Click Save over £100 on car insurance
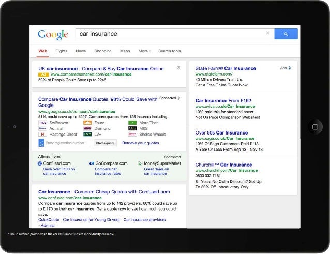The height and width of the screenshot is (254, 330). coord(59,171)
